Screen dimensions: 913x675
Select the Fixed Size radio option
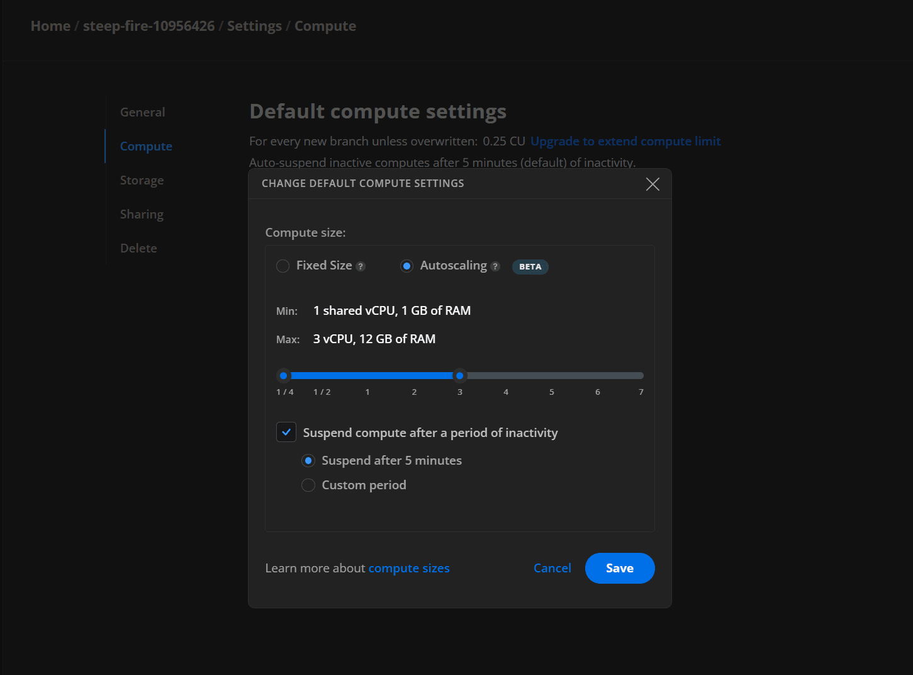point(283,266)
